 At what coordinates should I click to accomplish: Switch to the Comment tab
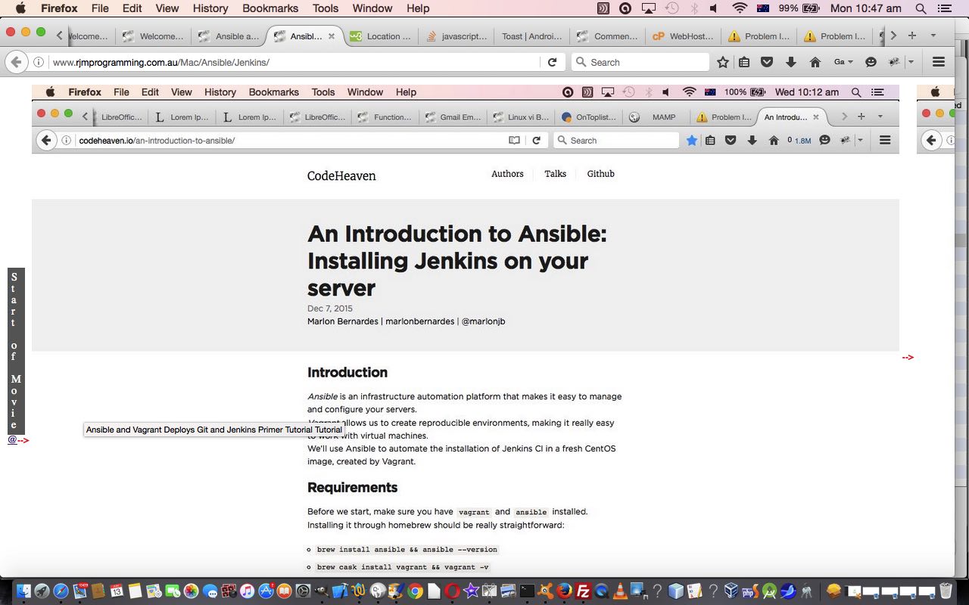[x=608, y=36]
